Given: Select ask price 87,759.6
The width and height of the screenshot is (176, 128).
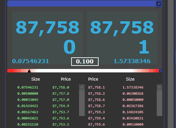Looking at the screenshot, I should coord(97,125).
